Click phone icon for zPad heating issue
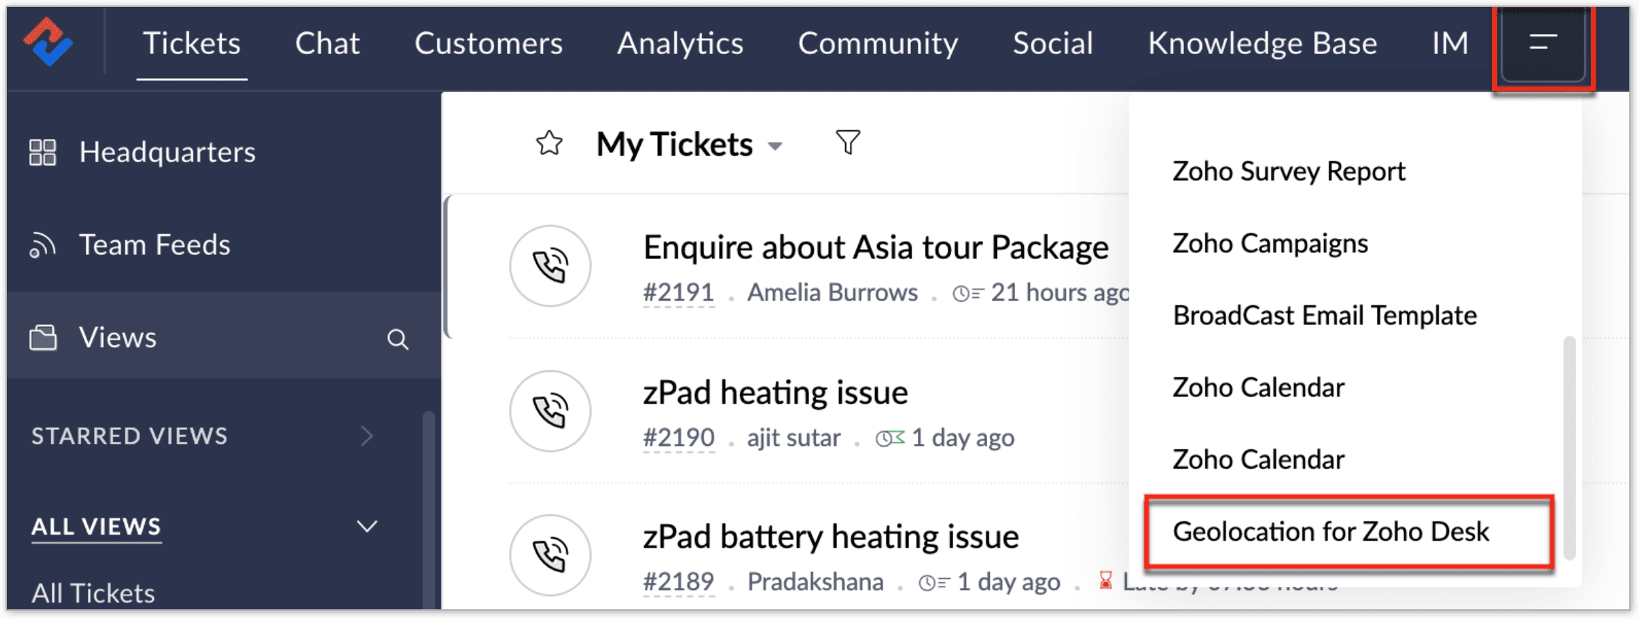The width and height of the screenshot is (1639, 619). click(x=550, y=411)
